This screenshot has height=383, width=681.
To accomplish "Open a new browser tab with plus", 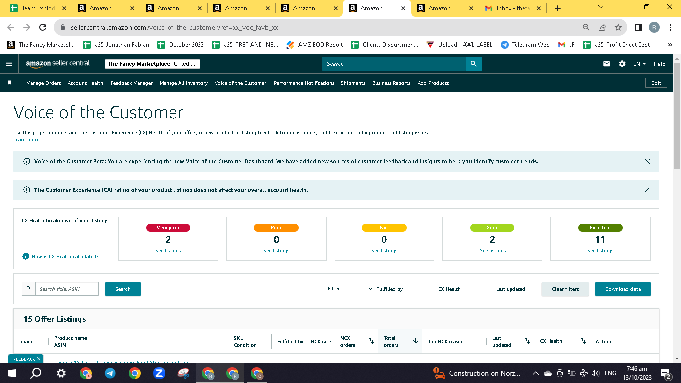I will [x=558, y=8].
